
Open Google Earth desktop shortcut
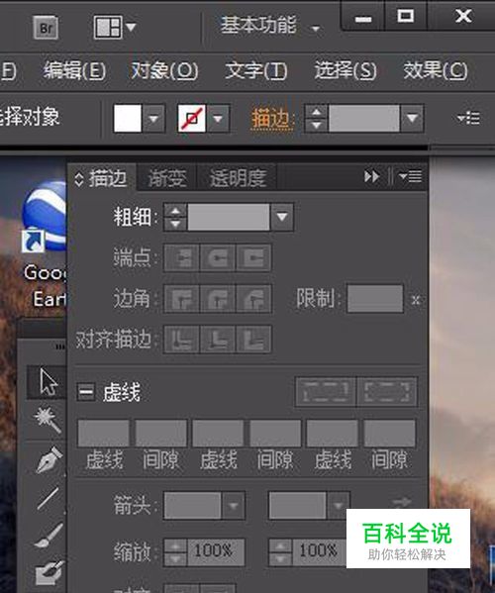tap(44, 244)
